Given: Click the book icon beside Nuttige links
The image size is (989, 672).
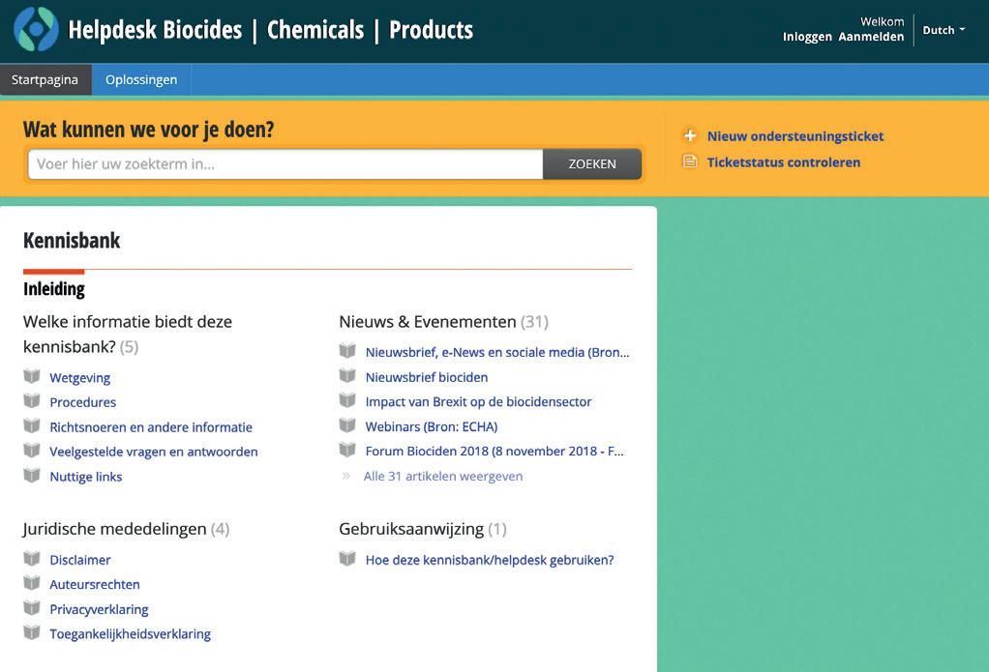Looking at the screenshot, I should click(32, 476).
